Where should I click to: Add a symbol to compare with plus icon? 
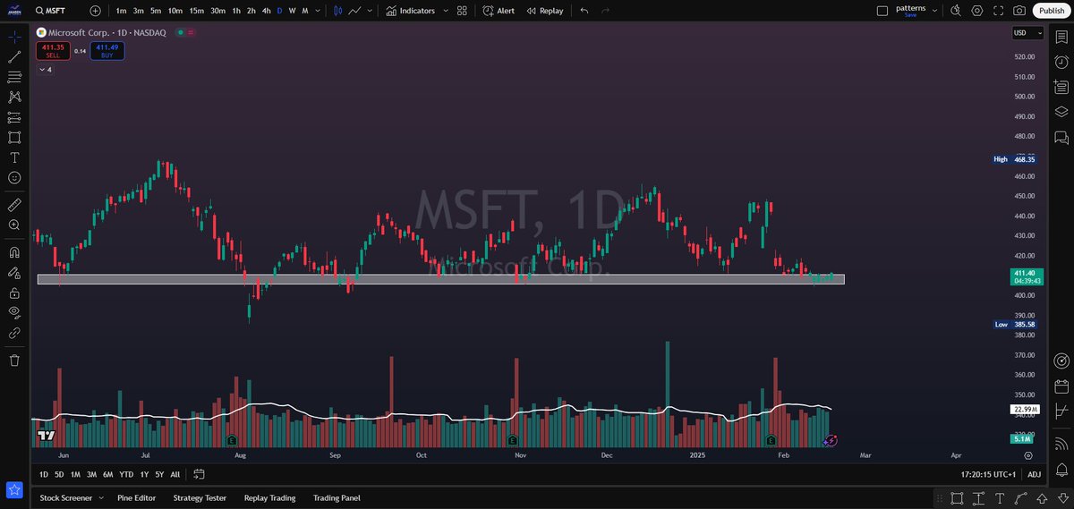96,11
